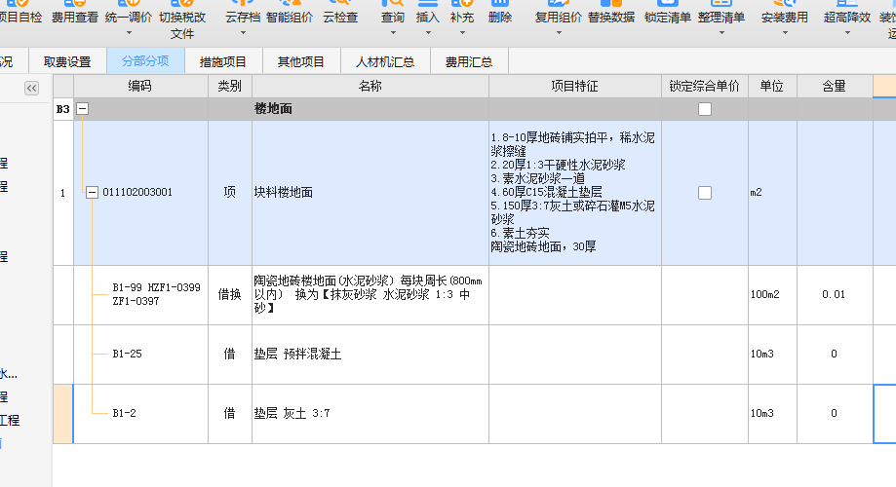This screenshot has width=896, height=487.
Task: Click 切换税改文件 toolbar button
Action: pos(182,20)
